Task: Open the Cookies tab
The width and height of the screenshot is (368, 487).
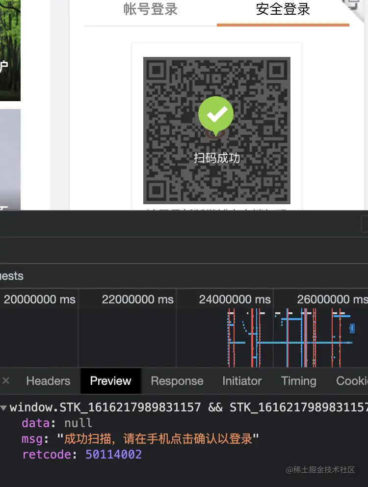Action: click(x=352, y=381)
